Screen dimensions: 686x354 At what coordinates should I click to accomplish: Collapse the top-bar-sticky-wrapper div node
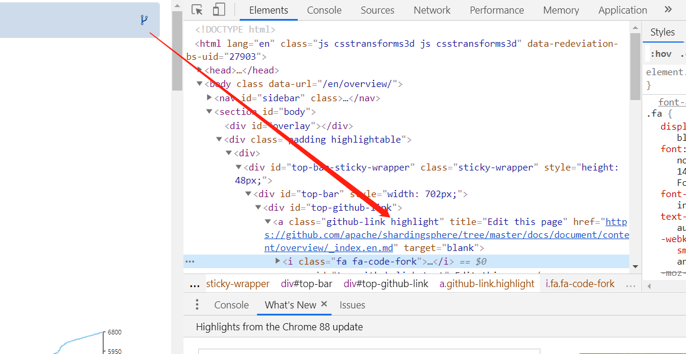(x=239, y=167)
